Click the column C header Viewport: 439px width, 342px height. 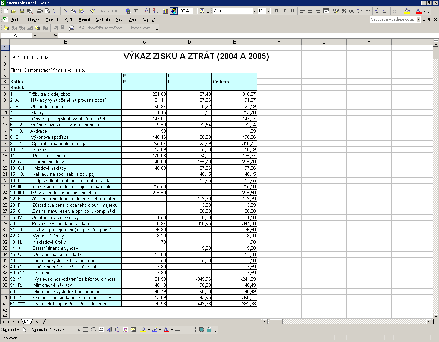pos(144,42)
